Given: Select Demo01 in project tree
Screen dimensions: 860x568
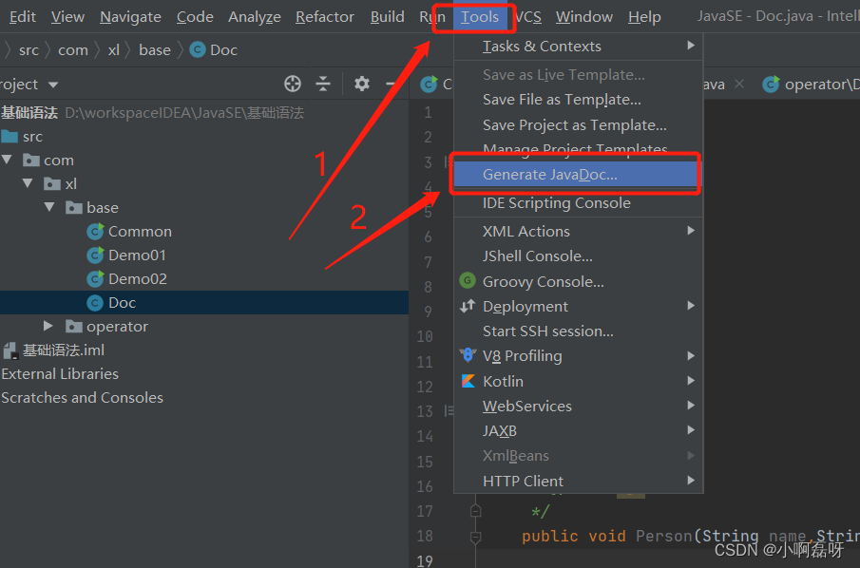Looking at the screenshot, I should pyautogui.click(x=137, y=255).
